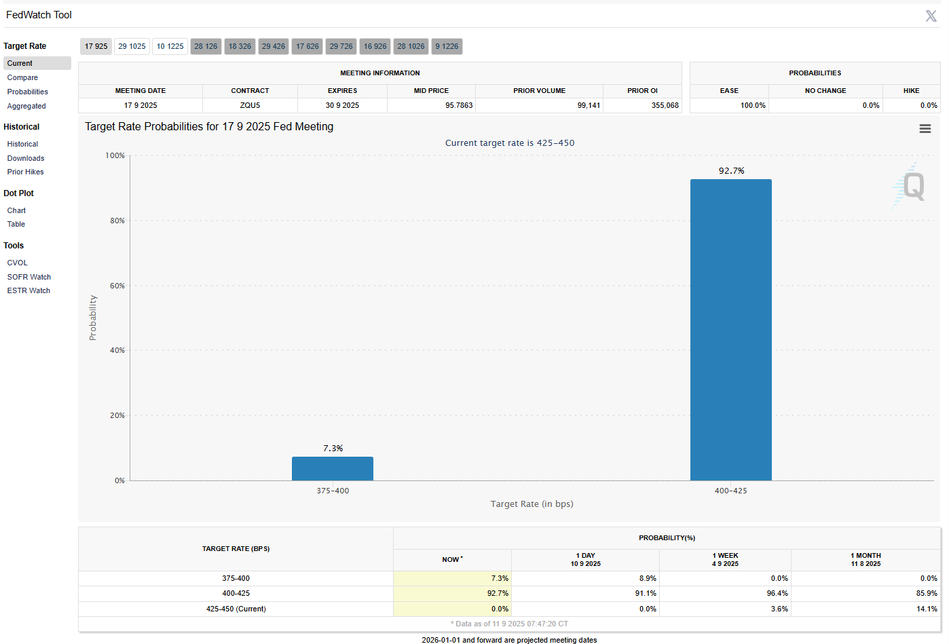Image resolution: width=949 pixels, height=644 pixels.
Task: Open the Probabilities sidebar link
Action: tap(28, 92)
